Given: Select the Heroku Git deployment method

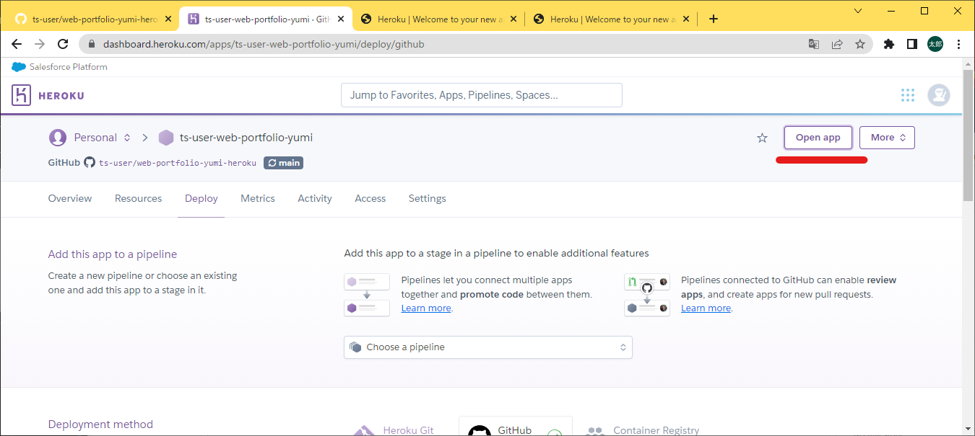Looking at the screenshot, I should pos(394,430).
